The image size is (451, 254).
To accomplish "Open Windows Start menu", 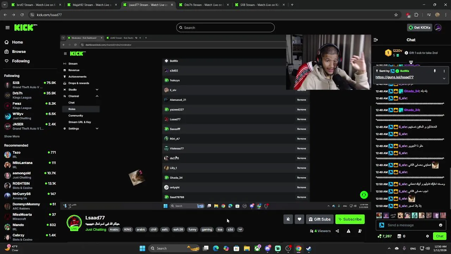I will pyautogui.click(x=142, y=248).
